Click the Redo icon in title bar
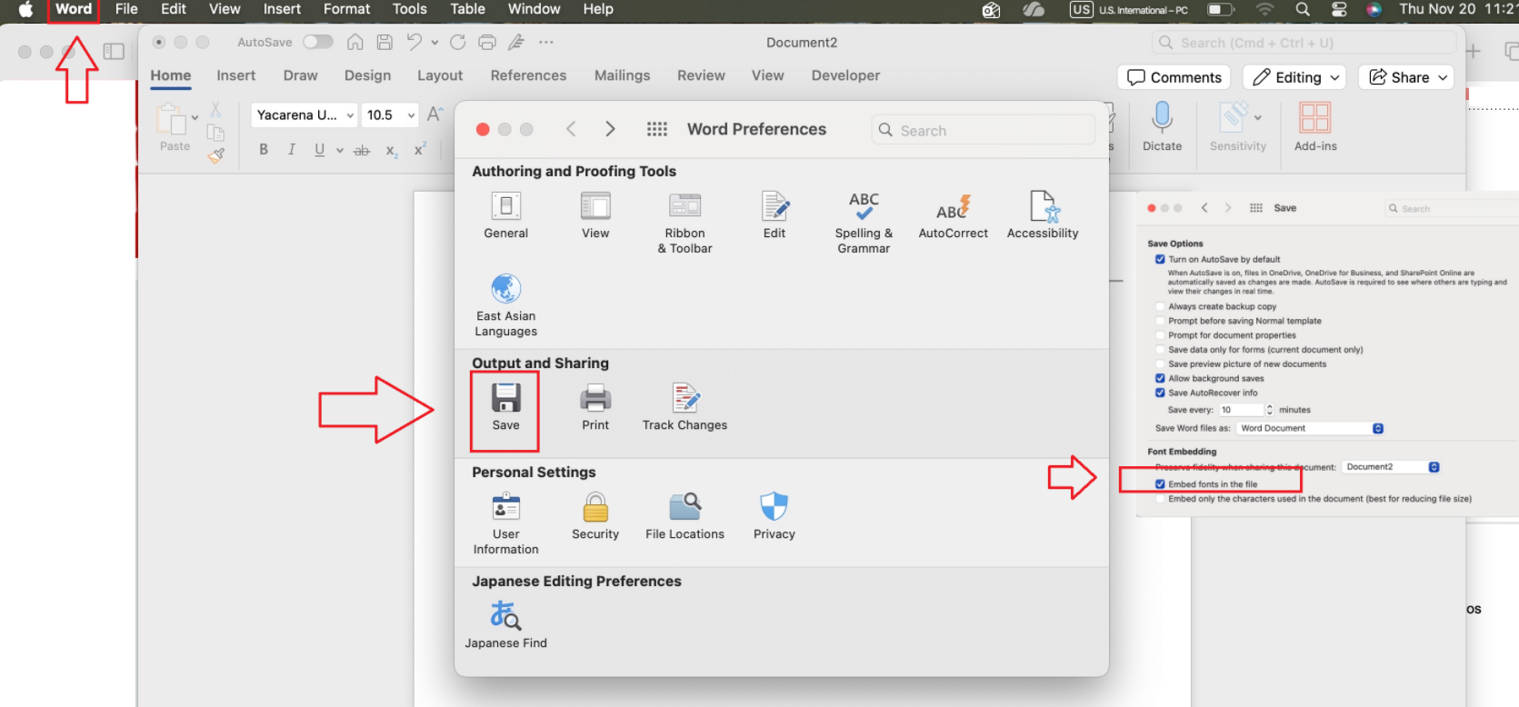This screenshot has height=707, width=1519. point(458,42)
